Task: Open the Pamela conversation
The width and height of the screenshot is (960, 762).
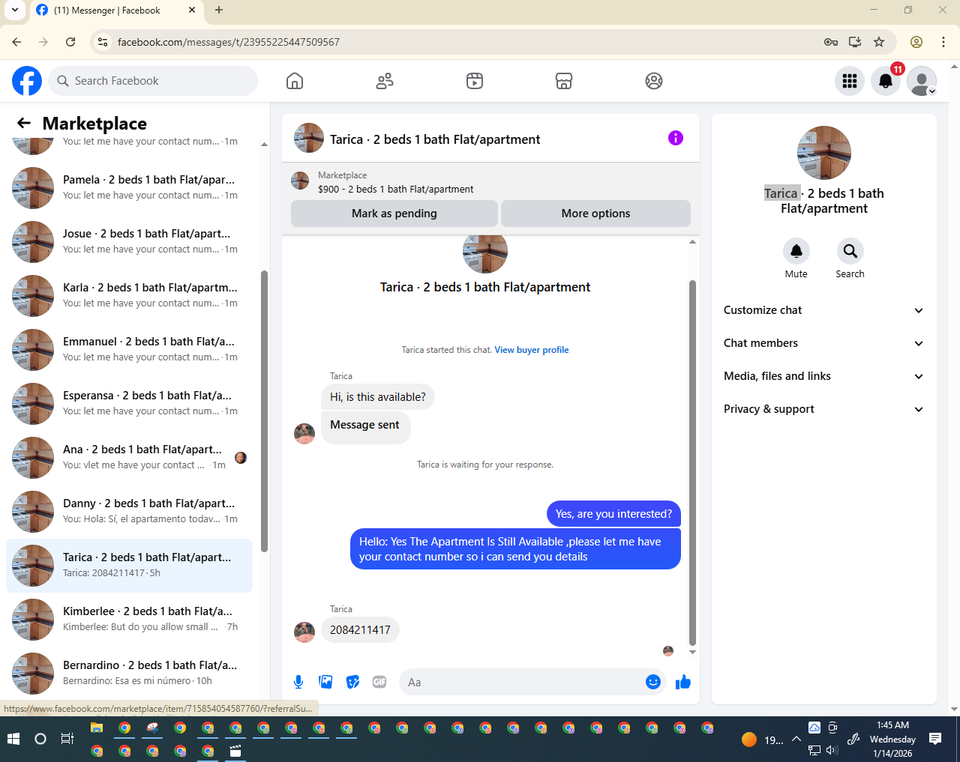Action: pyautogui.click(x=129, y=187)
